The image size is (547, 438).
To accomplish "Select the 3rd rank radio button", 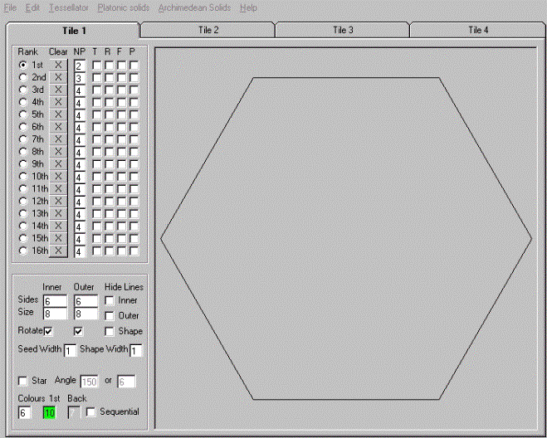I will click(x=23, y=90).
